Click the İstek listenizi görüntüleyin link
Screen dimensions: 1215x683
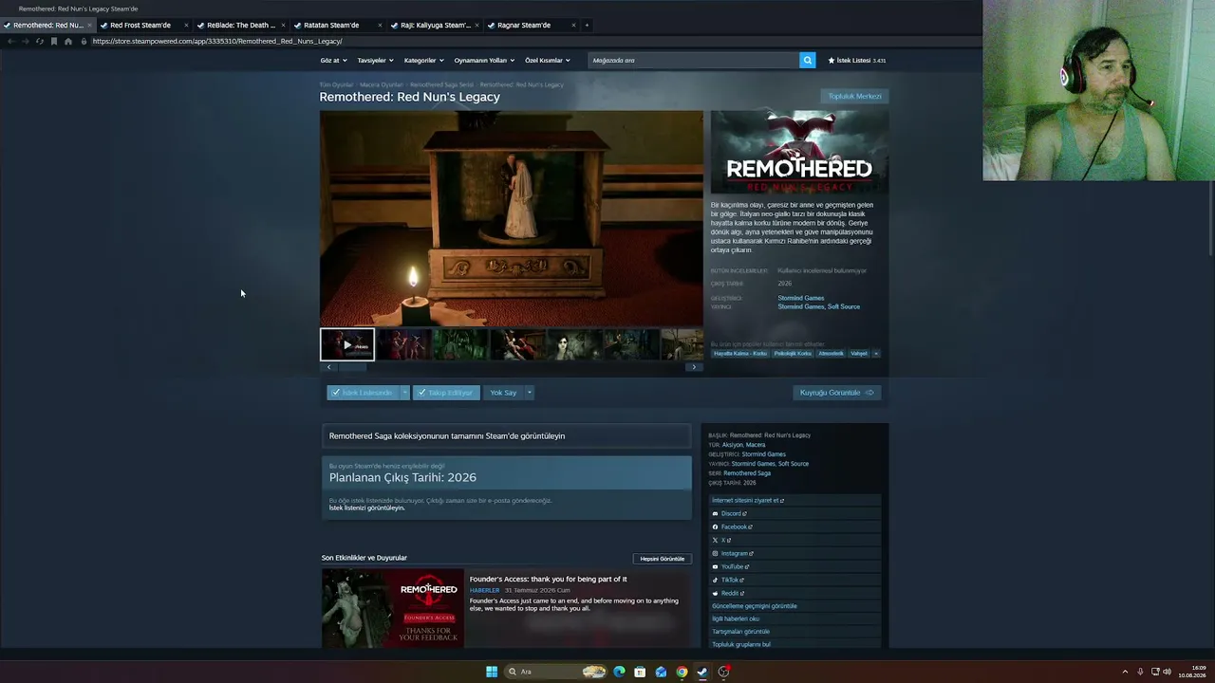click(366, 508)
